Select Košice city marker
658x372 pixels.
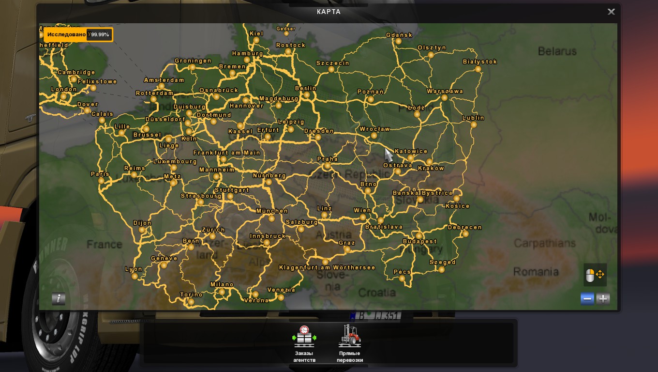coord(457,199)
